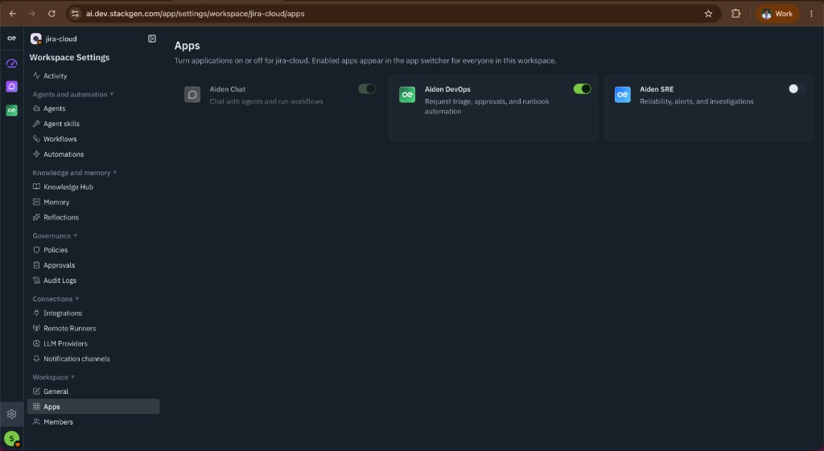Click the Aiden DevOps app card icon
This screenshot has width=824, height=451.
click(407, 95)
